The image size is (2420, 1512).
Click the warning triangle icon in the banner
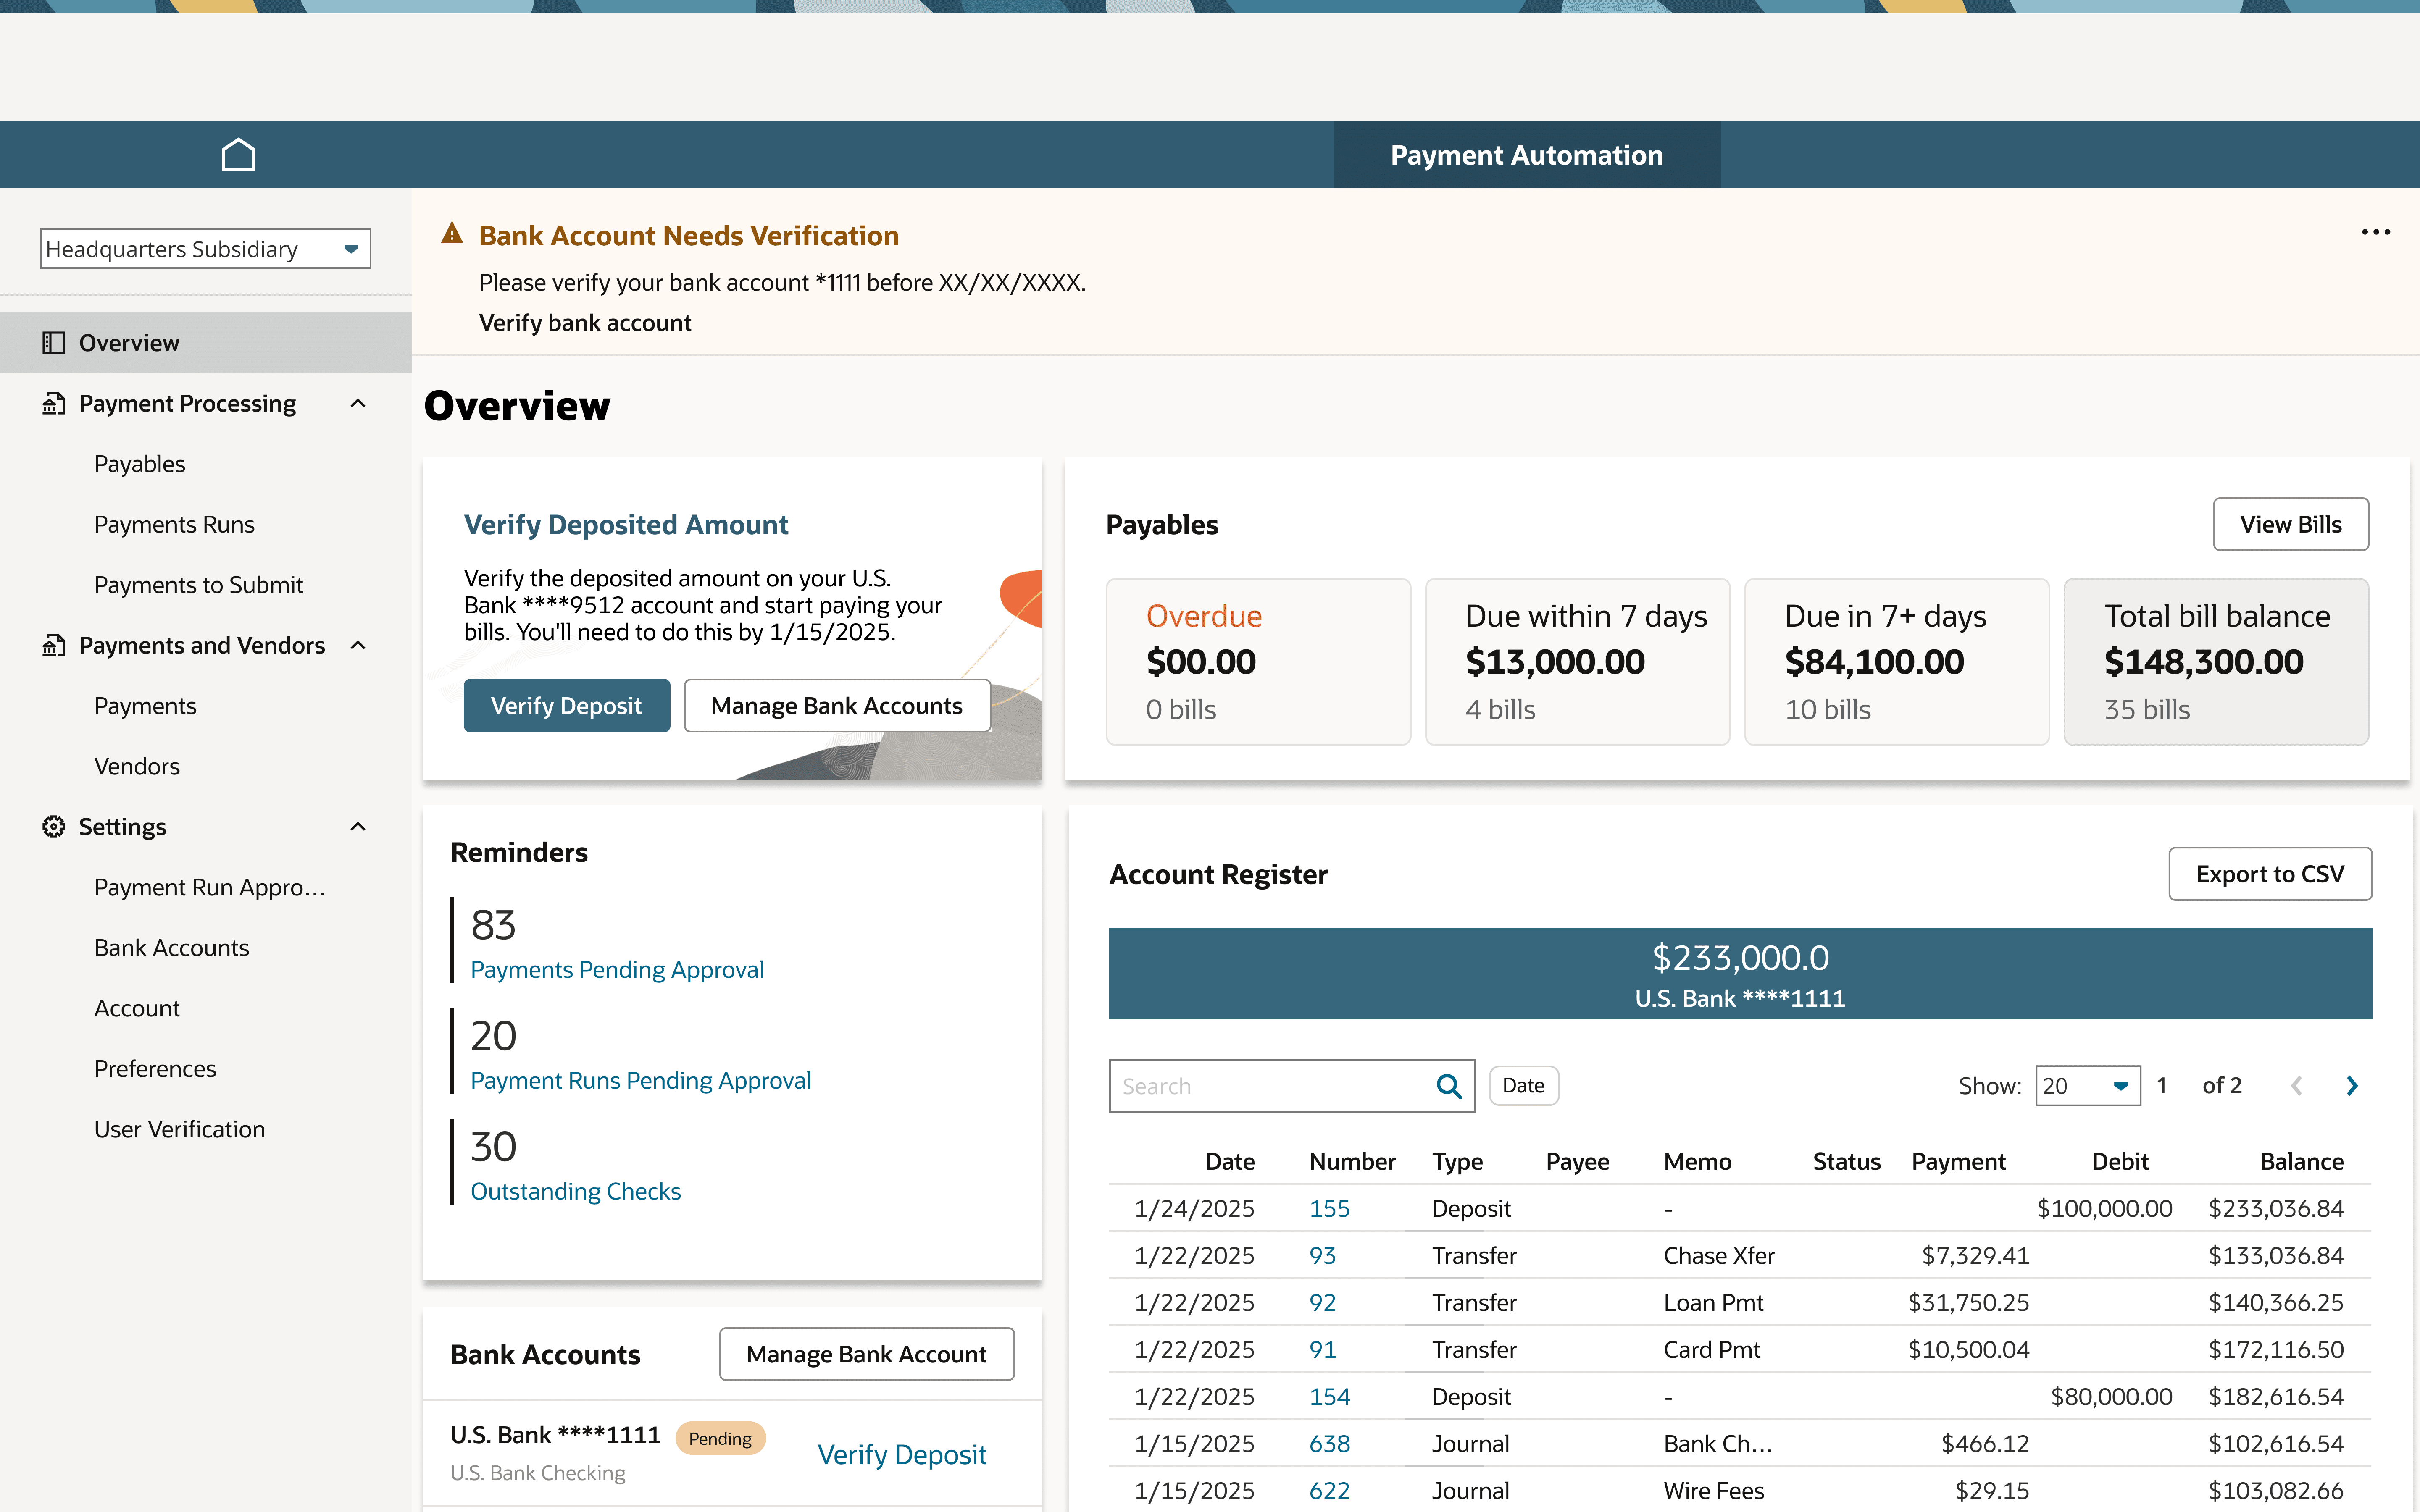coord(452,234)
